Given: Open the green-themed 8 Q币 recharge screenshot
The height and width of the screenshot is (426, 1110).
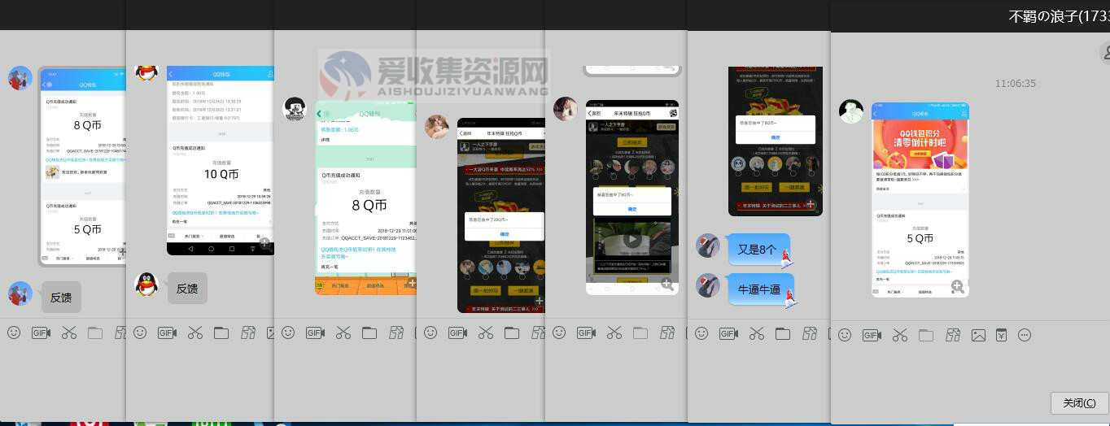Looking at the screenshot, I should pos(366,195).
